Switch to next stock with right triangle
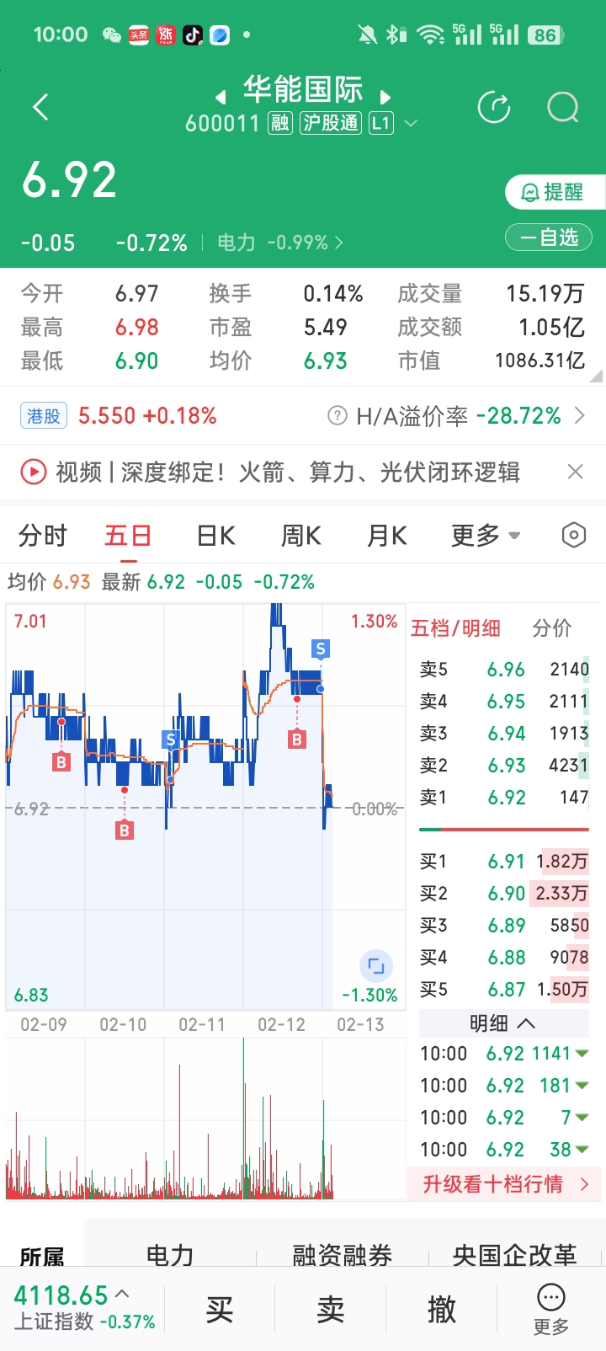 (x=385, y=96)
